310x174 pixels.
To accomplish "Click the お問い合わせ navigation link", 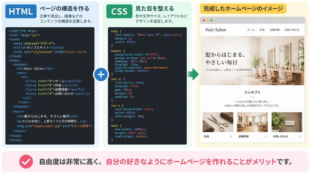I will [x=292, y=30].
